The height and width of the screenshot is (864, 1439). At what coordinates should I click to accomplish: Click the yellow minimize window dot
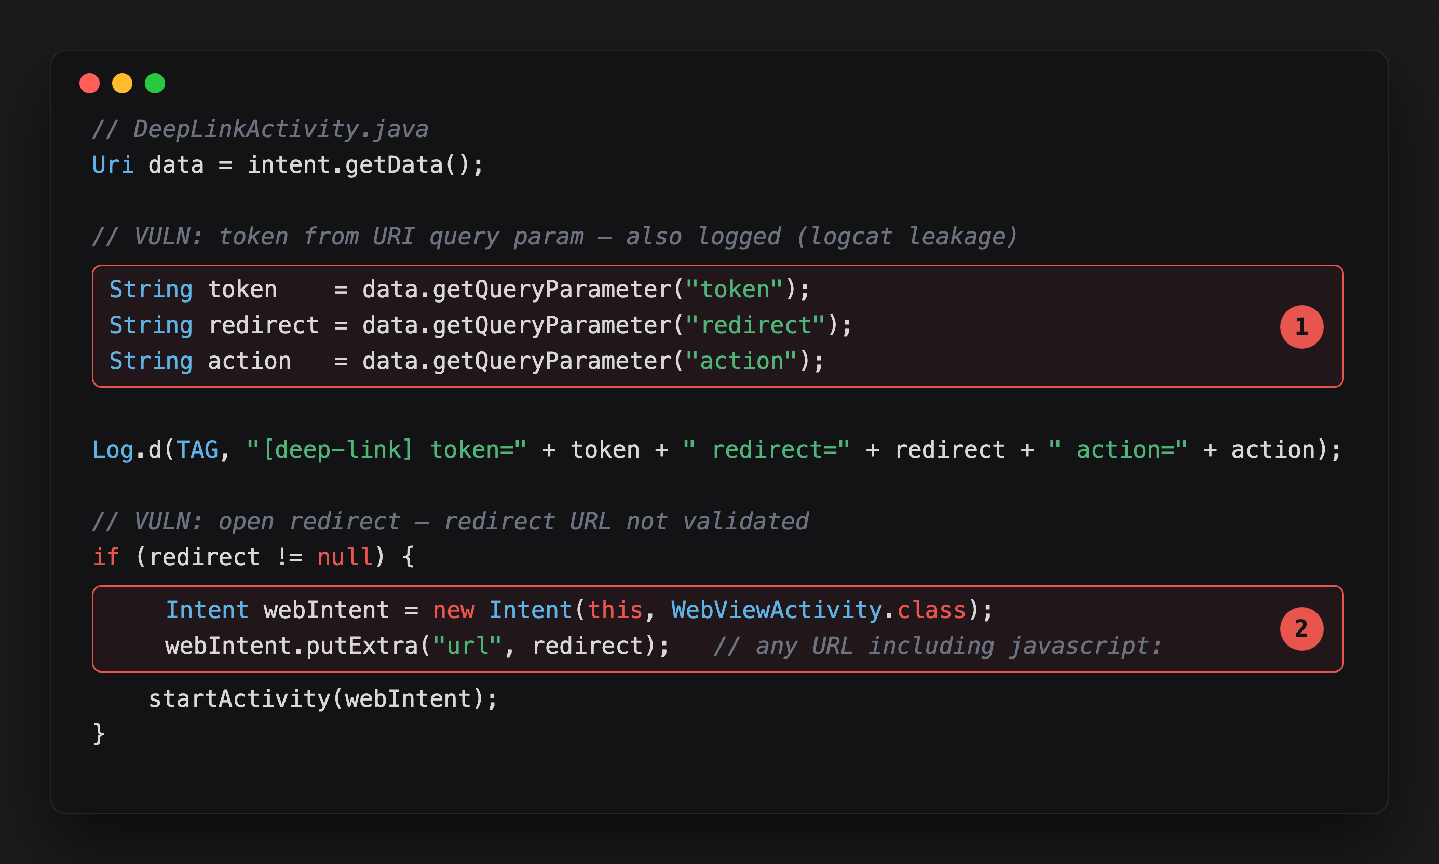[x=123, y=83]
